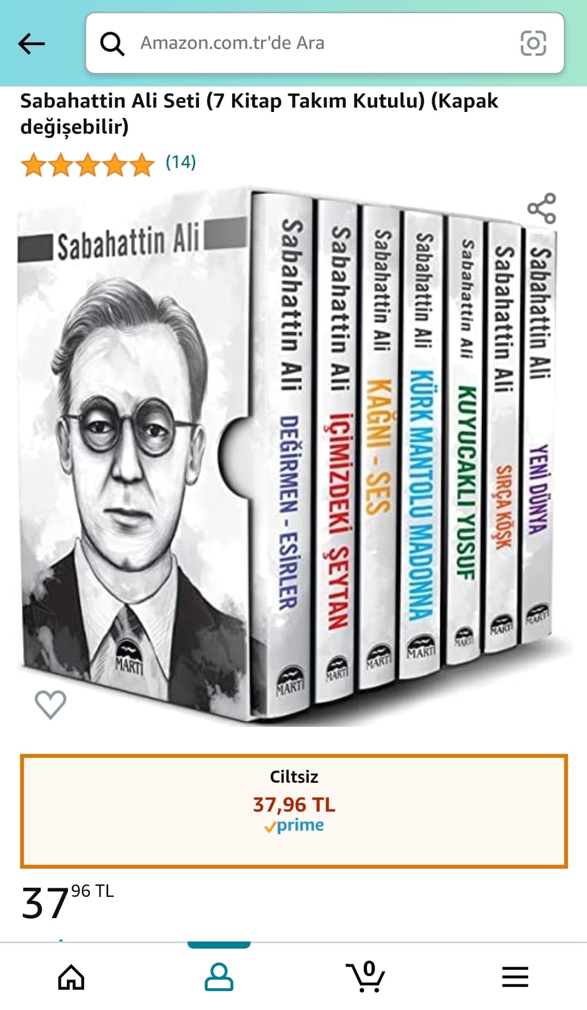
Task: Go back with the left arrow
Action: (x=32, y=43)
